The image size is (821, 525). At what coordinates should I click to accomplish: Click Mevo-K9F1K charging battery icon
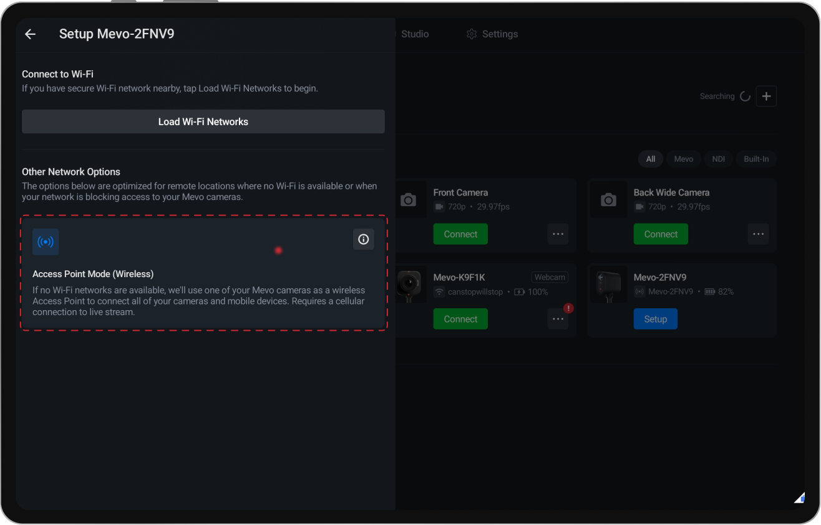pos(519,291)
